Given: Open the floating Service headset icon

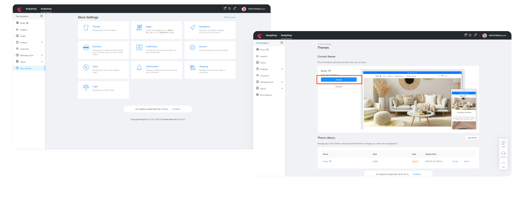Looking at the screenshot, I should point(503,154).
